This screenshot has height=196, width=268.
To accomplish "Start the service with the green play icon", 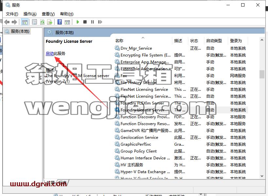I will (x=77, y=22).
